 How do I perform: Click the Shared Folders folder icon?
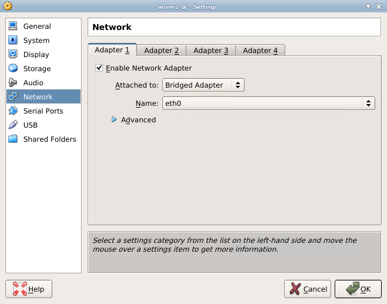(13, 139)
